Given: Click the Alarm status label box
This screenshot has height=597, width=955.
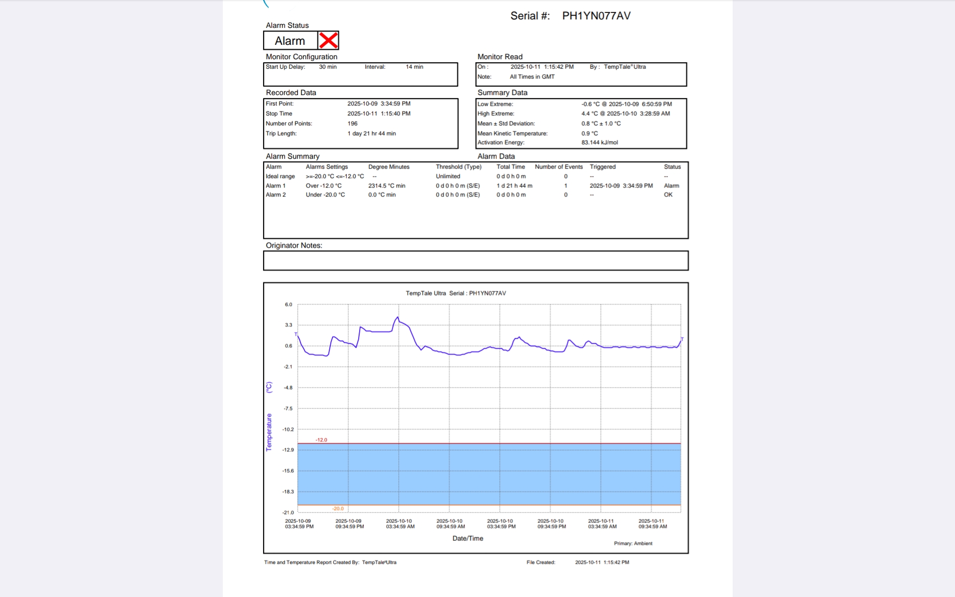Looking at the screenshot, I should [x=290, y=41].
